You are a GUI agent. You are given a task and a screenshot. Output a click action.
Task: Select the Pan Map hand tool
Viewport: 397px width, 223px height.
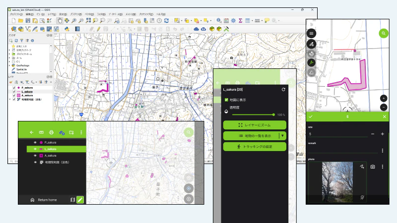[x=60, y=21]
